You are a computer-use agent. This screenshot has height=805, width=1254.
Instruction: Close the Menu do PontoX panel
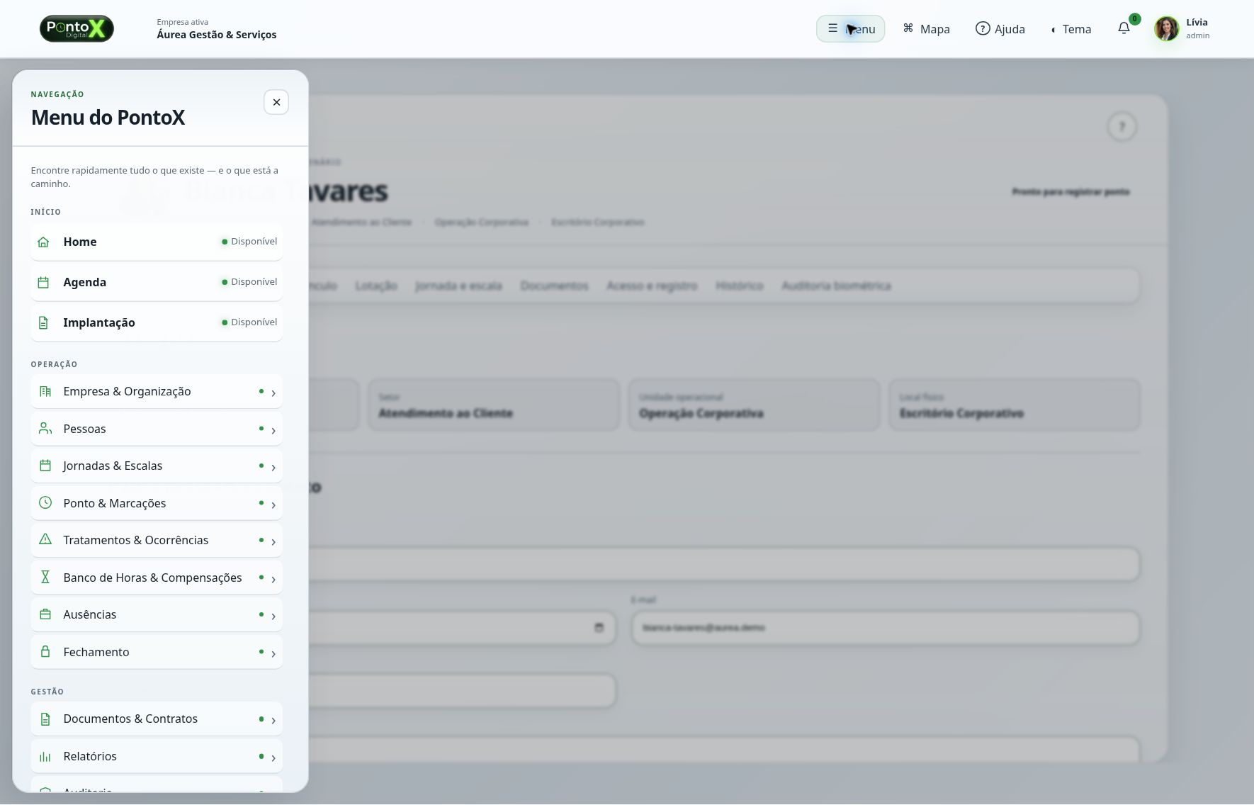pos(276,102)
